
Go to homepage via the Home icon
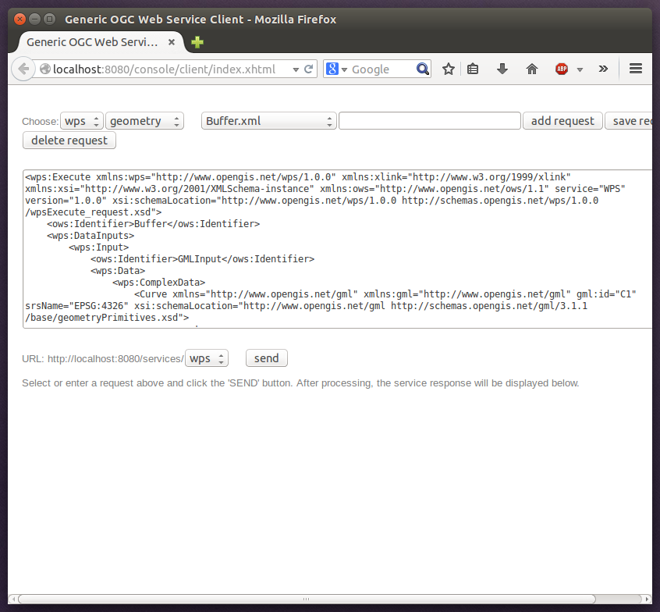point(531,69)
